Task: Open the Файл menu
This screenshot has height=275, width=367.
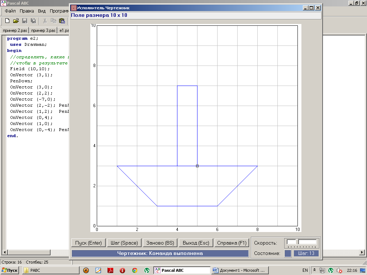Action: 10,11
